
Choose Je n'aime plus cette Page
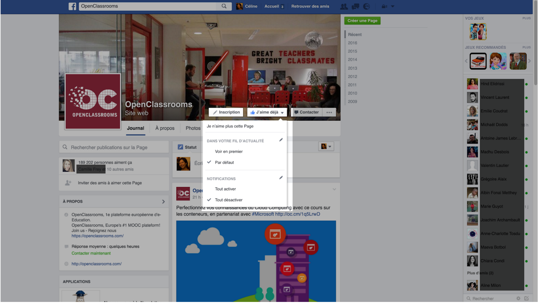tap(230, 126)
